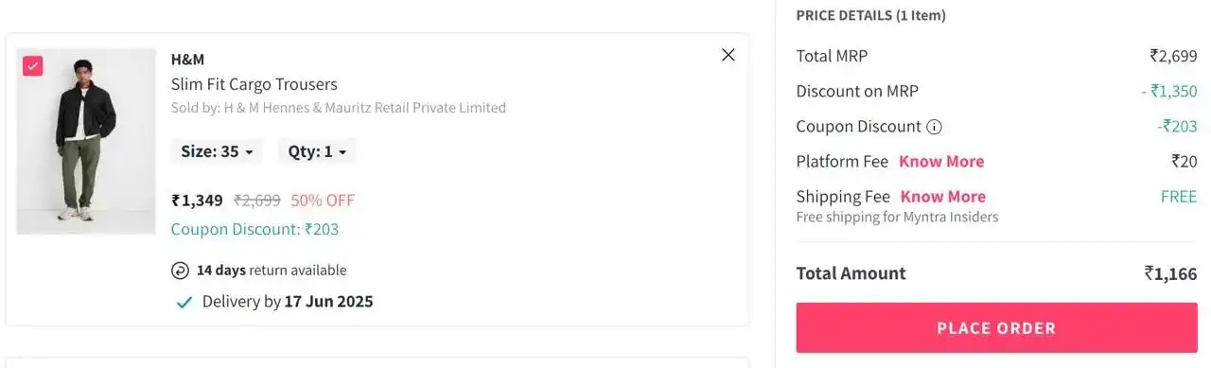Click Know More next to Platform Fee

pos(941,162)
